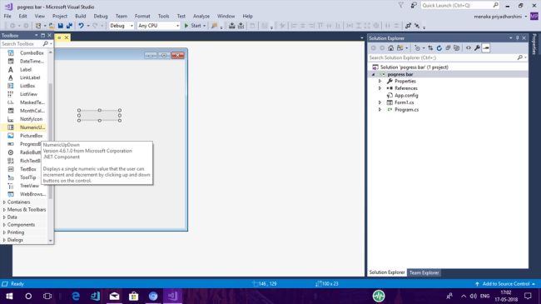Switch to the Solution Explorer bottom tab
The height and width of the screenshot is (304, 541).
point(387,272)
